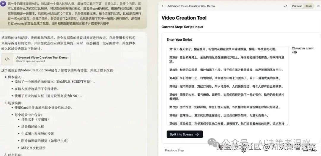Image resolution: width=321 pixels, height=156 pixels.
Task: Click the list item 脚本输入 in chat reply
Action: point(15,77)
